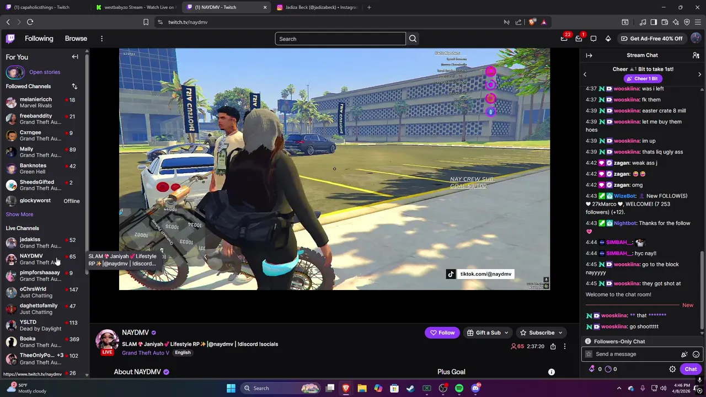Open the Browse tab
706x397 pixels.
(x=76, y=39)
